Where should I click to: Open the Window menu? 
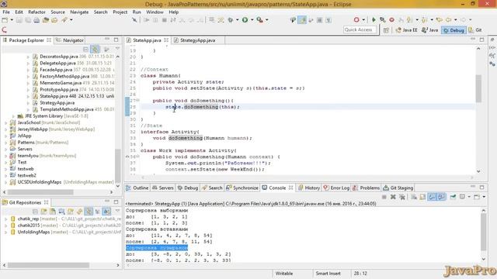[155, 12]
